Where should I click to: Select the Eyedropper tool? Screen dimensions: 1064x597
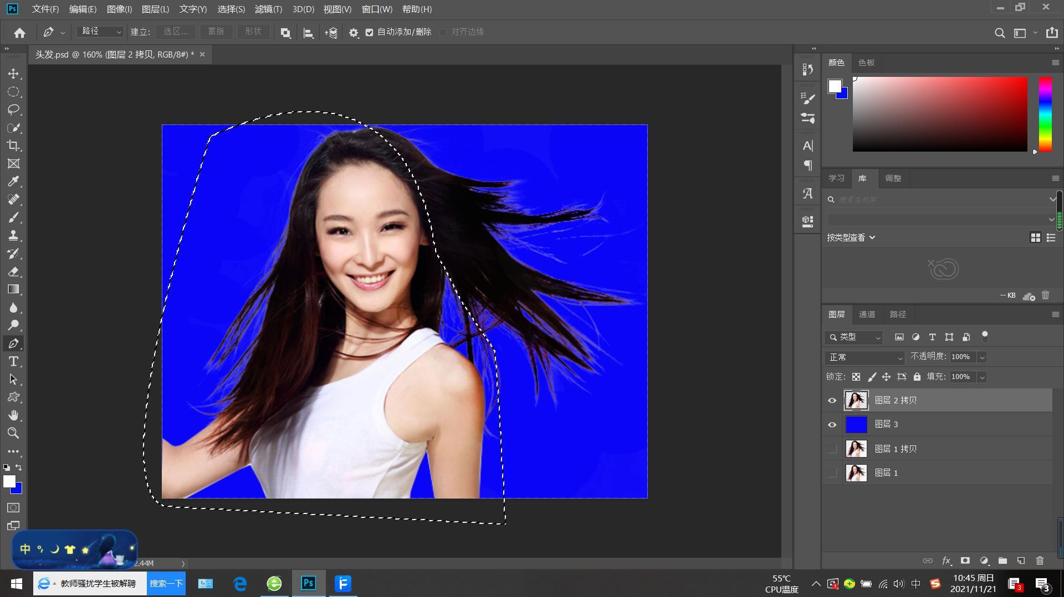tap(13, 181)
